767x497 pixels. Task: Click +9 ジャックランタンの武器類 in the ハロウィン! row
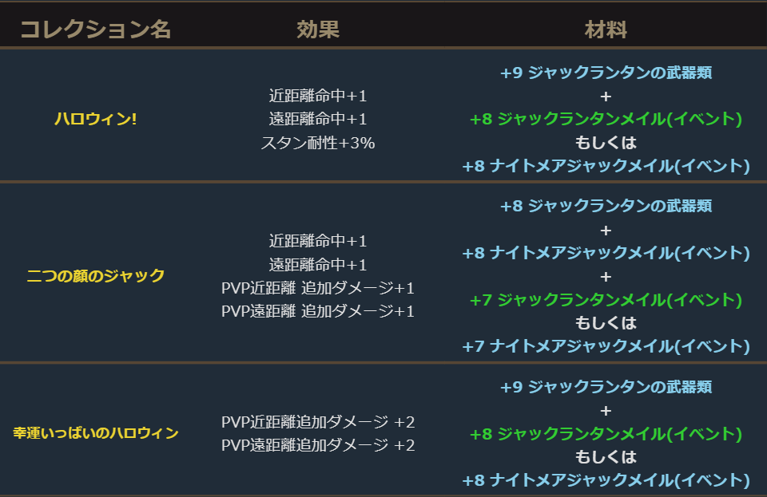tap(606, 73)
